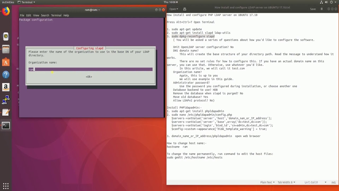This screenshot has width=339, height=191.
Task: Focus the Organization name input field
Action: pyautogui.click(x=91, y=70)
